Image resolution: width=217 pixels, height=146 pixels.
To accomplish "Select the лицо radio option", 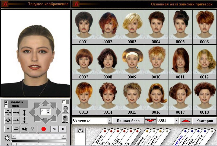I will point(6,106).
